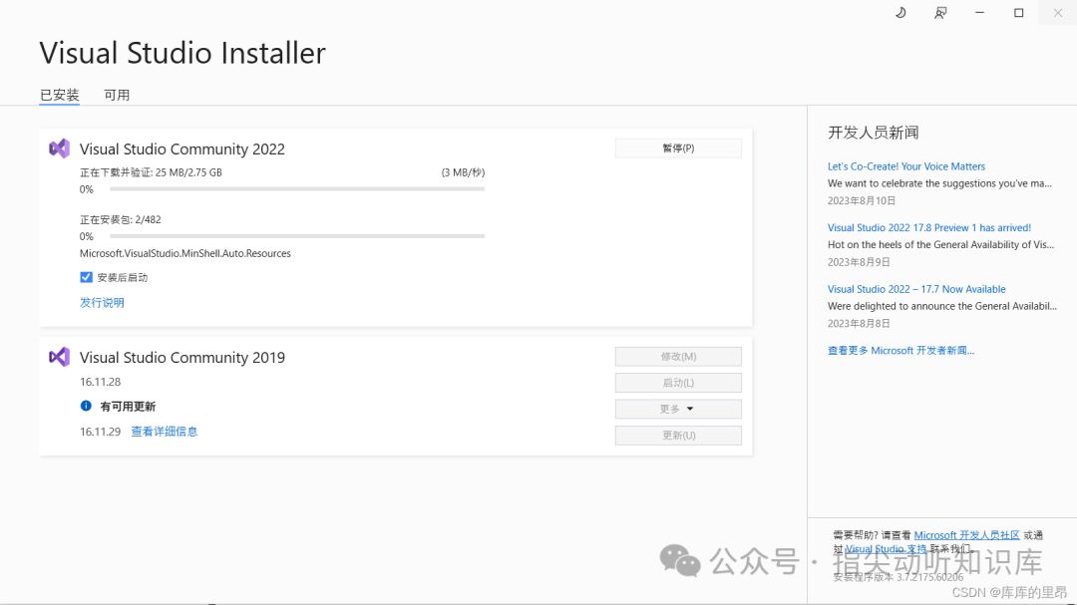Click the Visual Studio Installer heading
This screenshot has width=1077, height=605.
(182, 53)
